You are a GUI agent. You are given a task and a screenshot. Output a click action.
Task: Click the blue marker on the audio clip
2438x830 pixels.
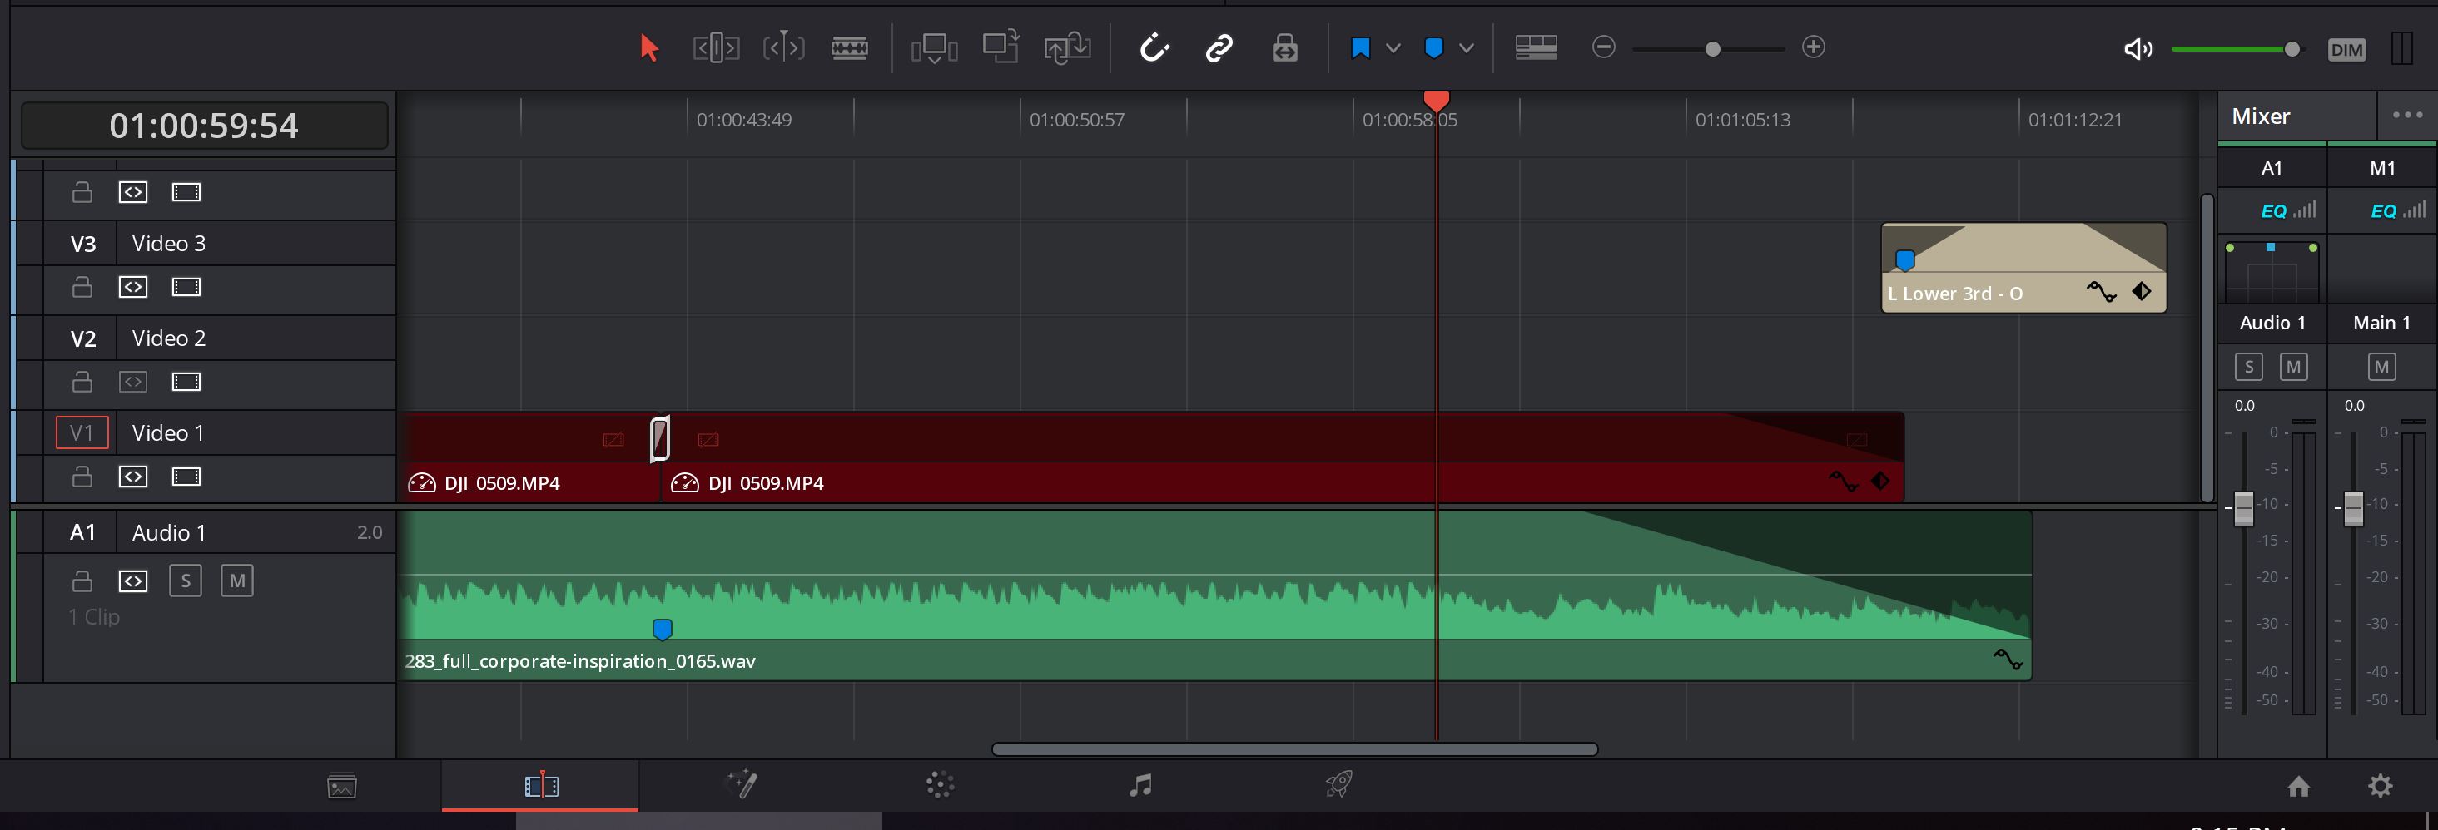tap(663, 629)
